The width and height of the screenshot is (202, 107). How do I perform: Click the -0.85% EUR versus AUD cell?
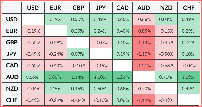144,31
